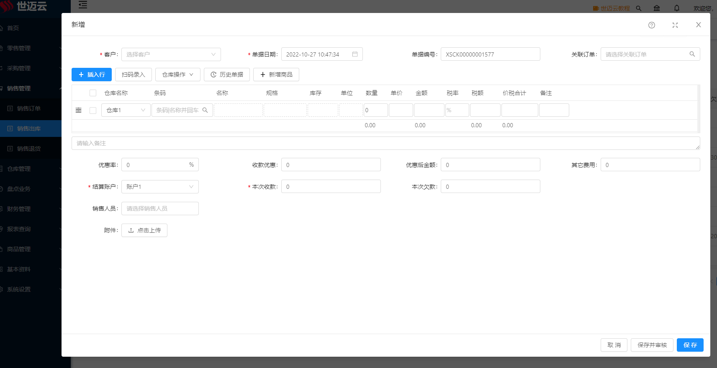This screenshot has width=717, height=368.
Task: Click the 本次收款 input field
Action: pos(331,187)
